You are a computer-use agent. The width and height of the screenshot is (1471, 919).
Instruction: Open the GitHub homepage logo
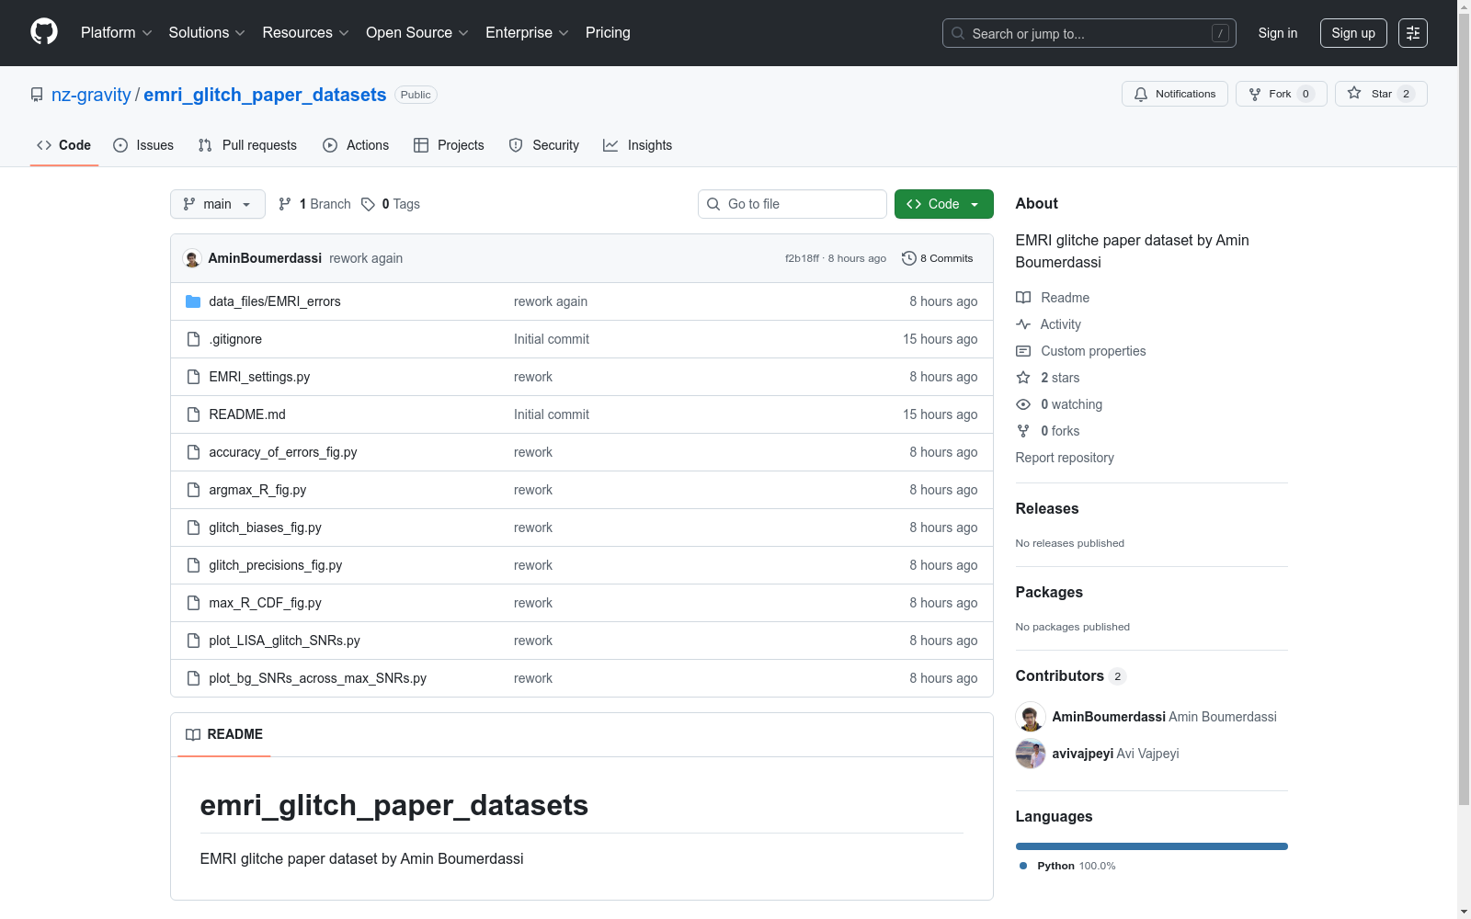coord(44,32)
